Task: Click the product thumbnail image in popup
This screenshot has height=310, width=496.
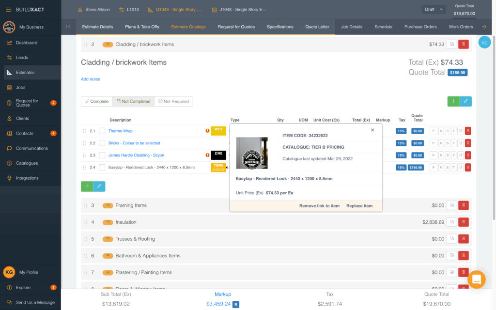Action: coord(252,153)
